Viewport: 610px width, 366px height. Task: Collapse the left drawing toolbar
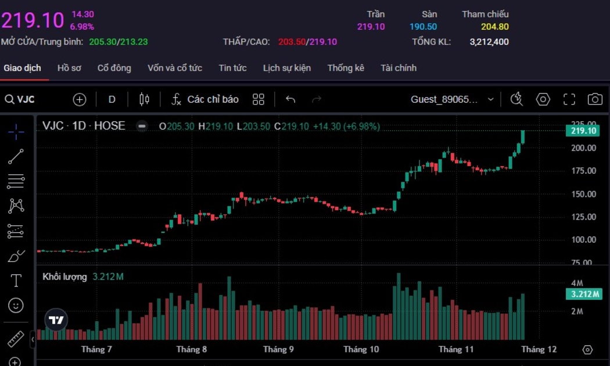33,339
